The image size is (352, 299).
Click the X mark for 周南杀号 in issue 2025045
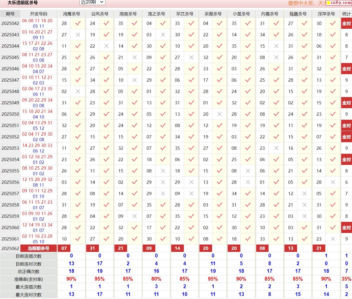point(135,57)
